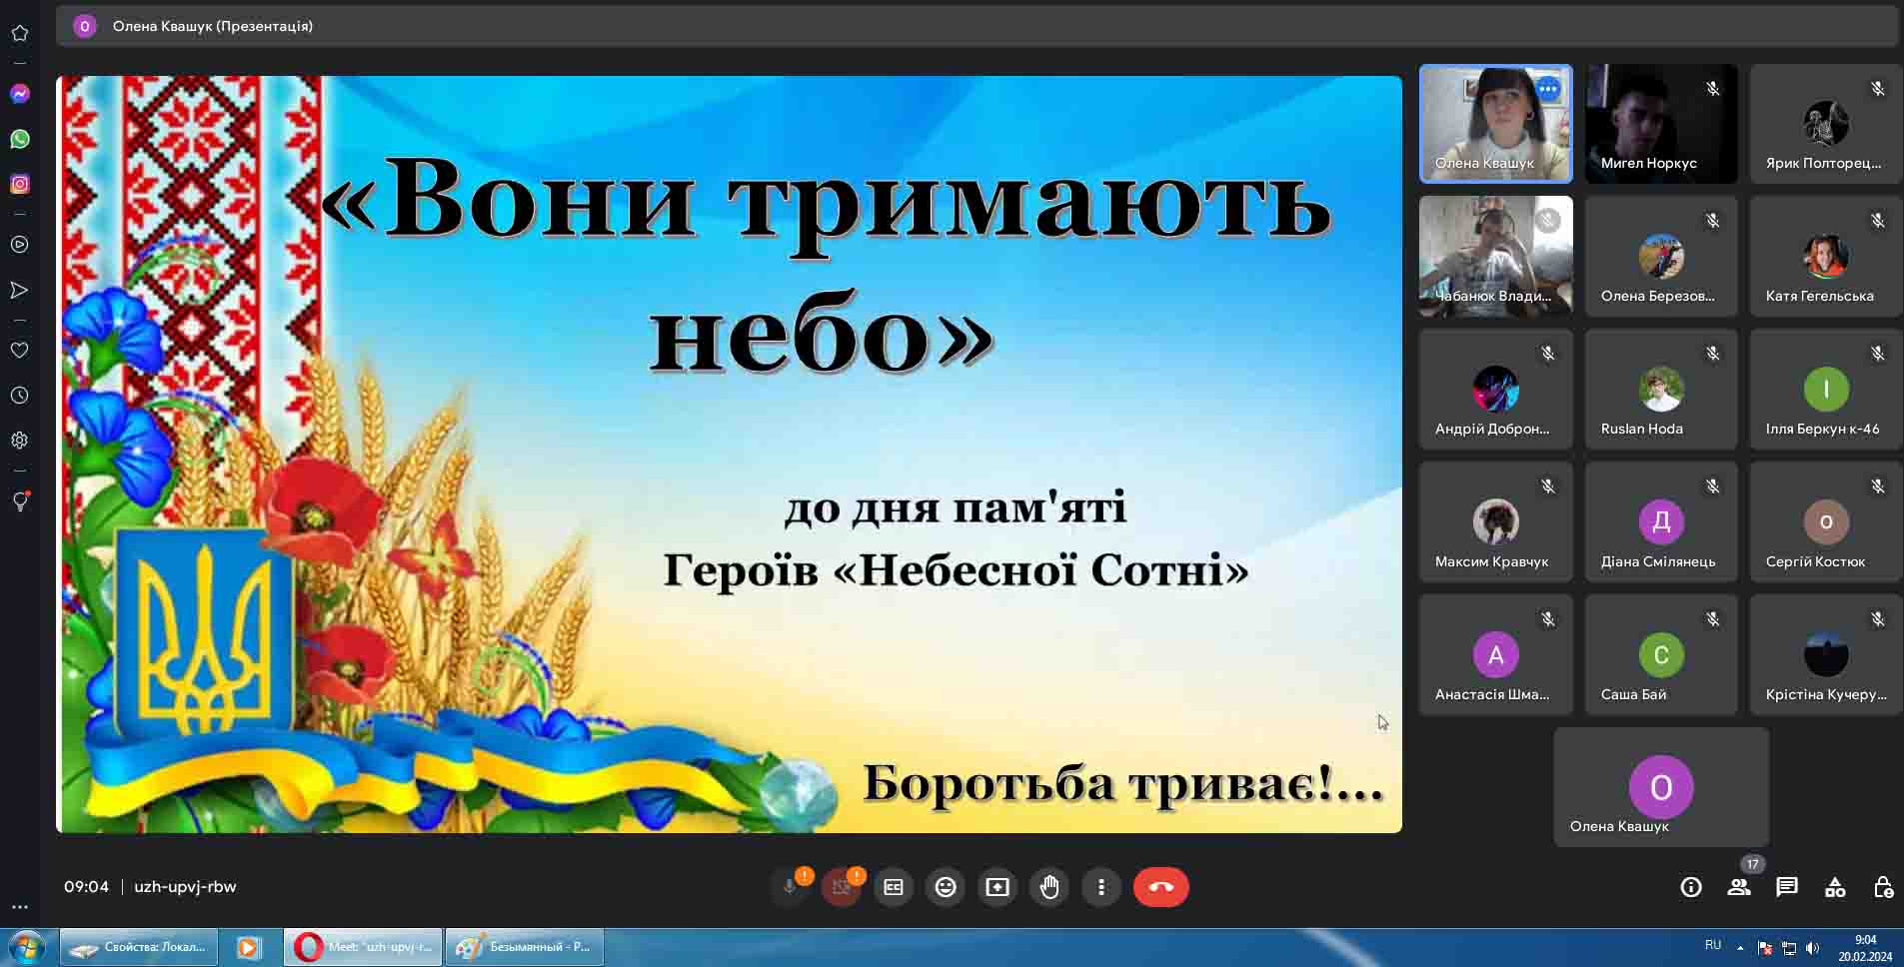Select the Сергій Костюк tile

(1826, 522)
